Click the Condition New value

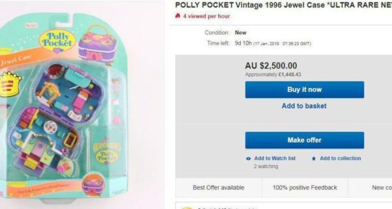(x=240, y=32)
